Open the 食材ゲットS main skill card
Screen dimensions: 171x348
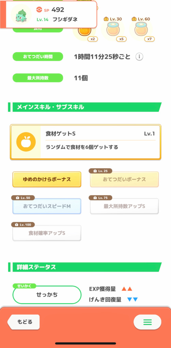pos(85,142)
